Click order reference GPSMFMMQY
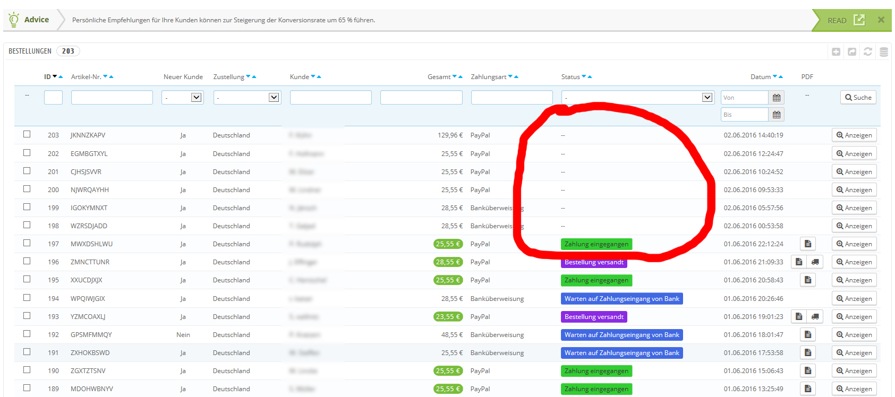Image resolution: width=895 pixels, height=397 pixels. pos(91,335)
